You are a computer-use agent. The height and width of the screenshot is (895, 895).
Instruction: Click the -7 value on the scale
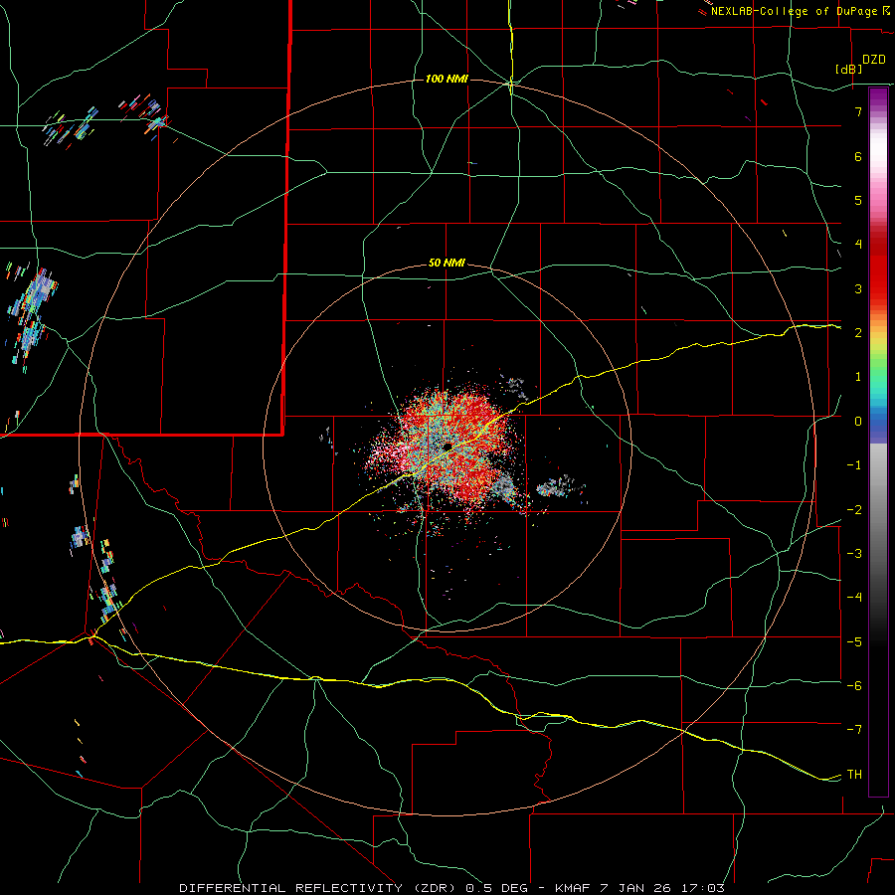(x=854, y=730)
